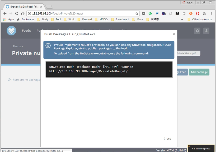Screen dimensions: 216x152
Task: Open the Feeds navigation item
Action: click(26, 31)
